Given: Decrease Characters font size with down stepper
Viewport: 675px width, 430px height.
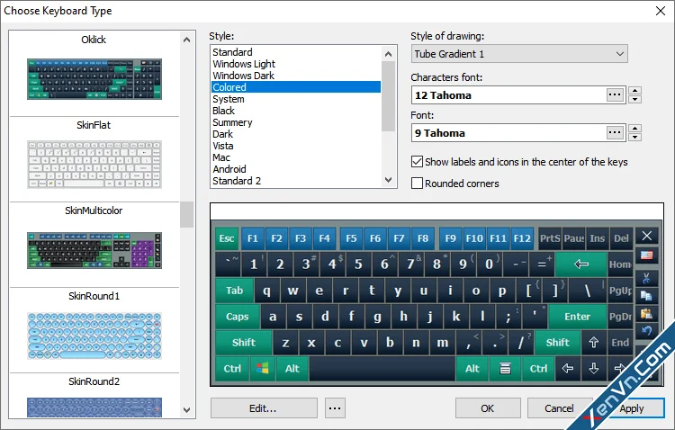Looking at the screenshot, I should point(635,100).
